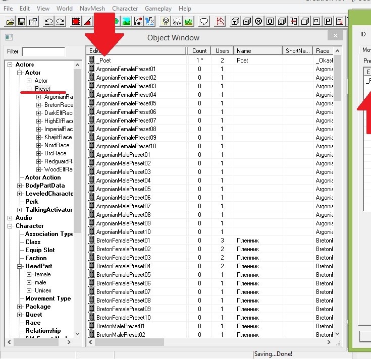Click the cube icon labeled M
The image size is (371, 359).
(247, 22)
